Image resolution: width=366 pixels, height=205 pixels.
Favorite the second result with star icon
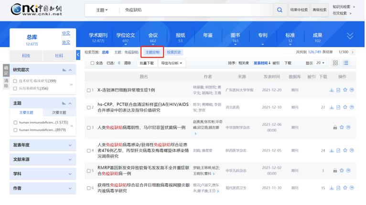pyautogui.click(x=345, y=107)
